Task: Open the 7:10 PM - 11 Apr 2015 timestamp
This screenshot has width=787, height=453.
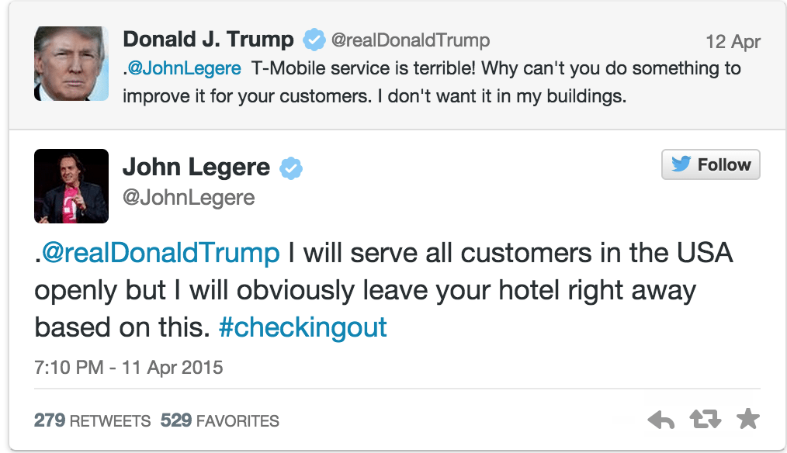Action: point(129,367)
